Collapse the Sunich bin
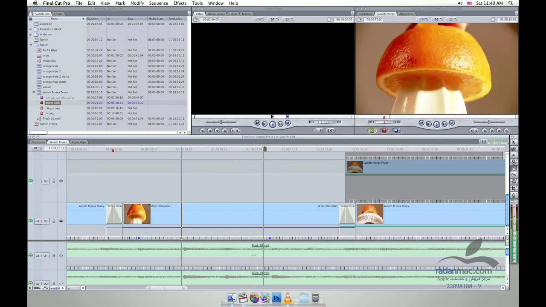 pos(31,45)
